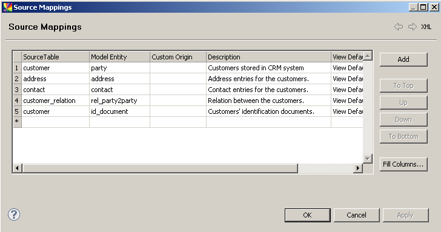Click the 'customer' SourceTable cell in row 1
The height and width of the screenshot is (232, 441).
55,68
